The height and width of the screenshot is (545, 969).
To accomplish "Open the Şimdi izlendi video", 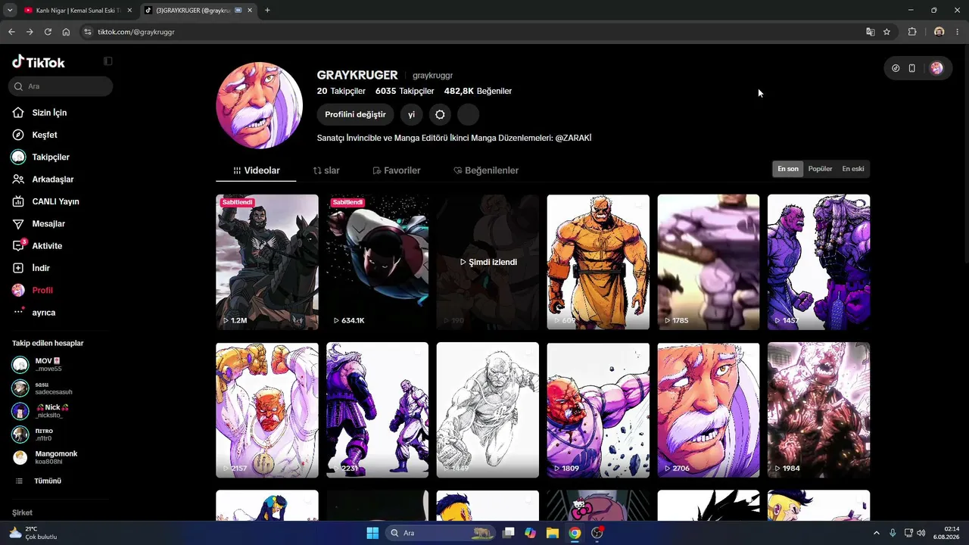I will pyautogui.click(x=488, y=262).
